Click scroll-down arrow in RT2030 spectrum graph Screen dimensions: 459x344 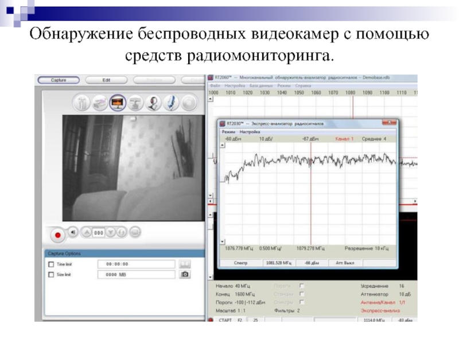(223, 241)
